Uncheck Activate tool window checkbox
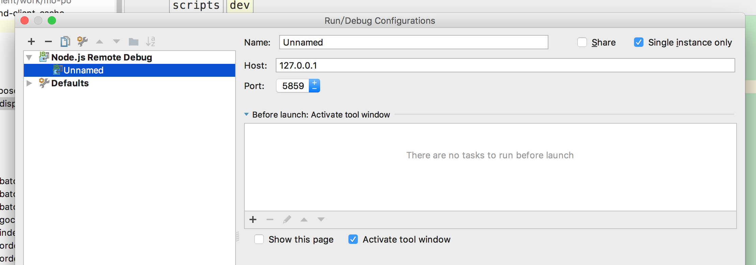 (353, 240)
